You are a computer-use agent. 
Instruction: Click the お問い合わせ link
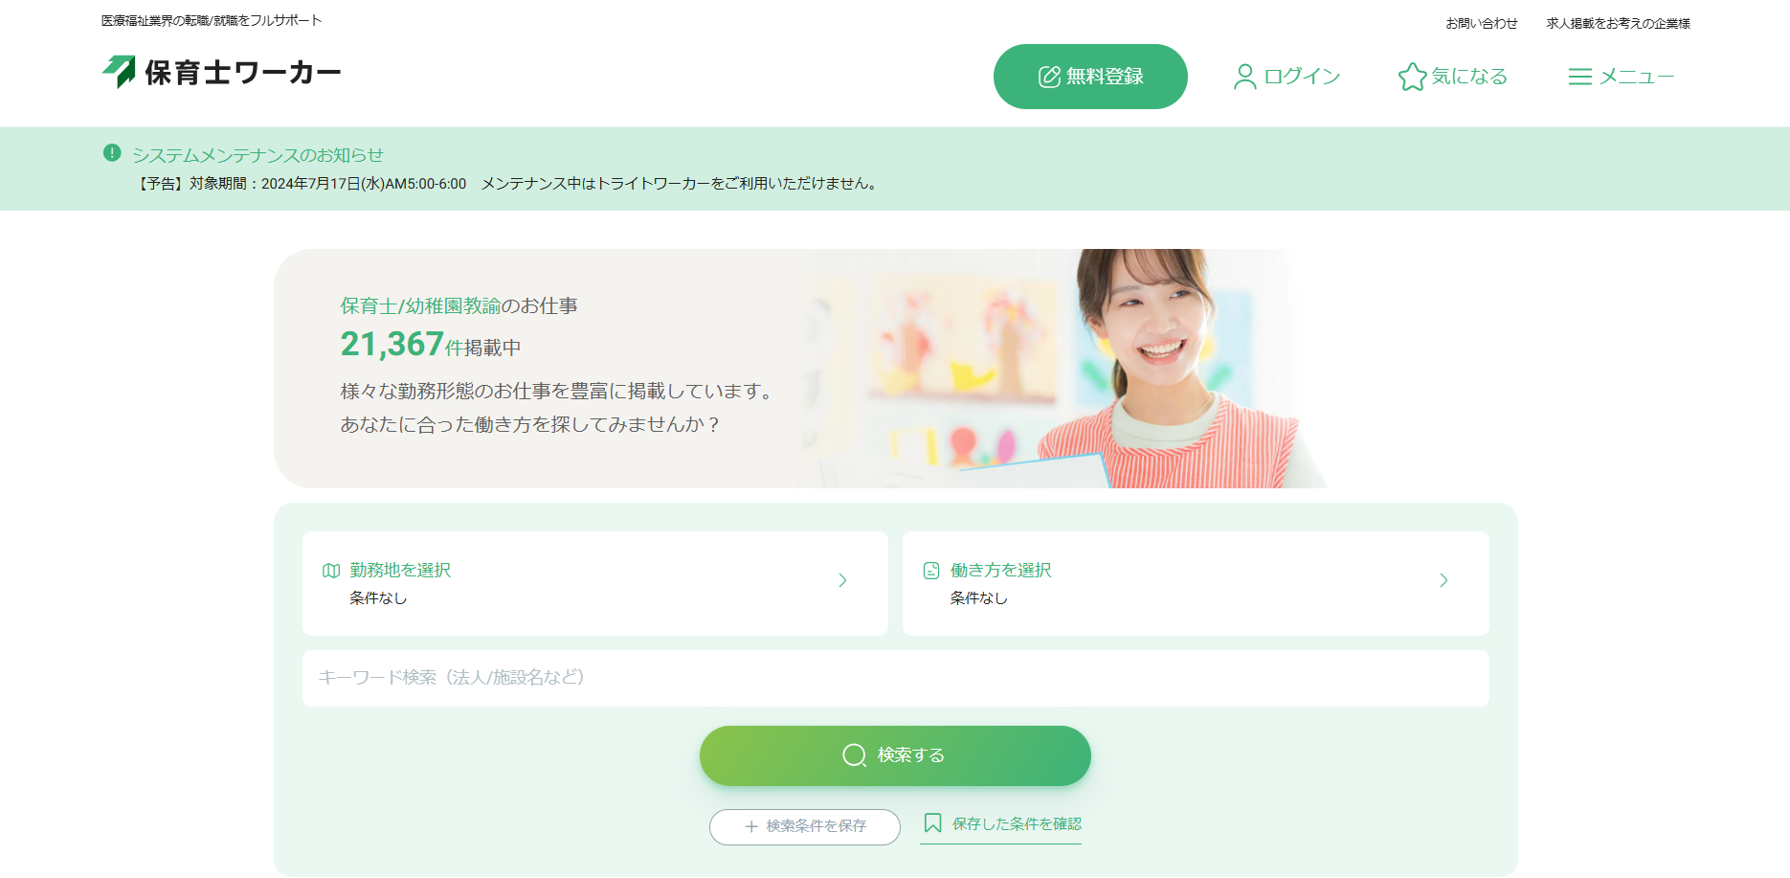(x=1481, y=23)
